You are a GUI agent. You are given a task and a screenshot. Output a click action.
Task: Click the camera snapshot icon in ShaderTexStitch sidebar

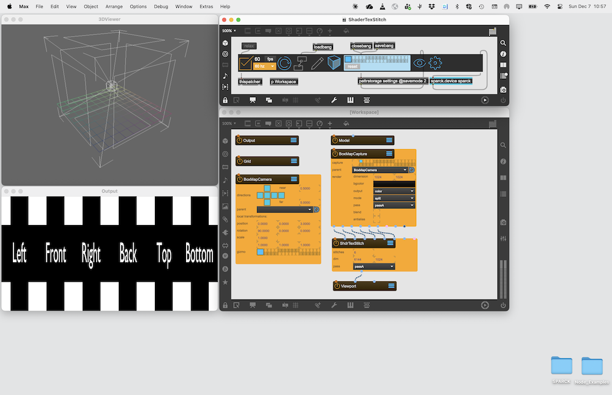pyautogui.click(x=503, y=89)
